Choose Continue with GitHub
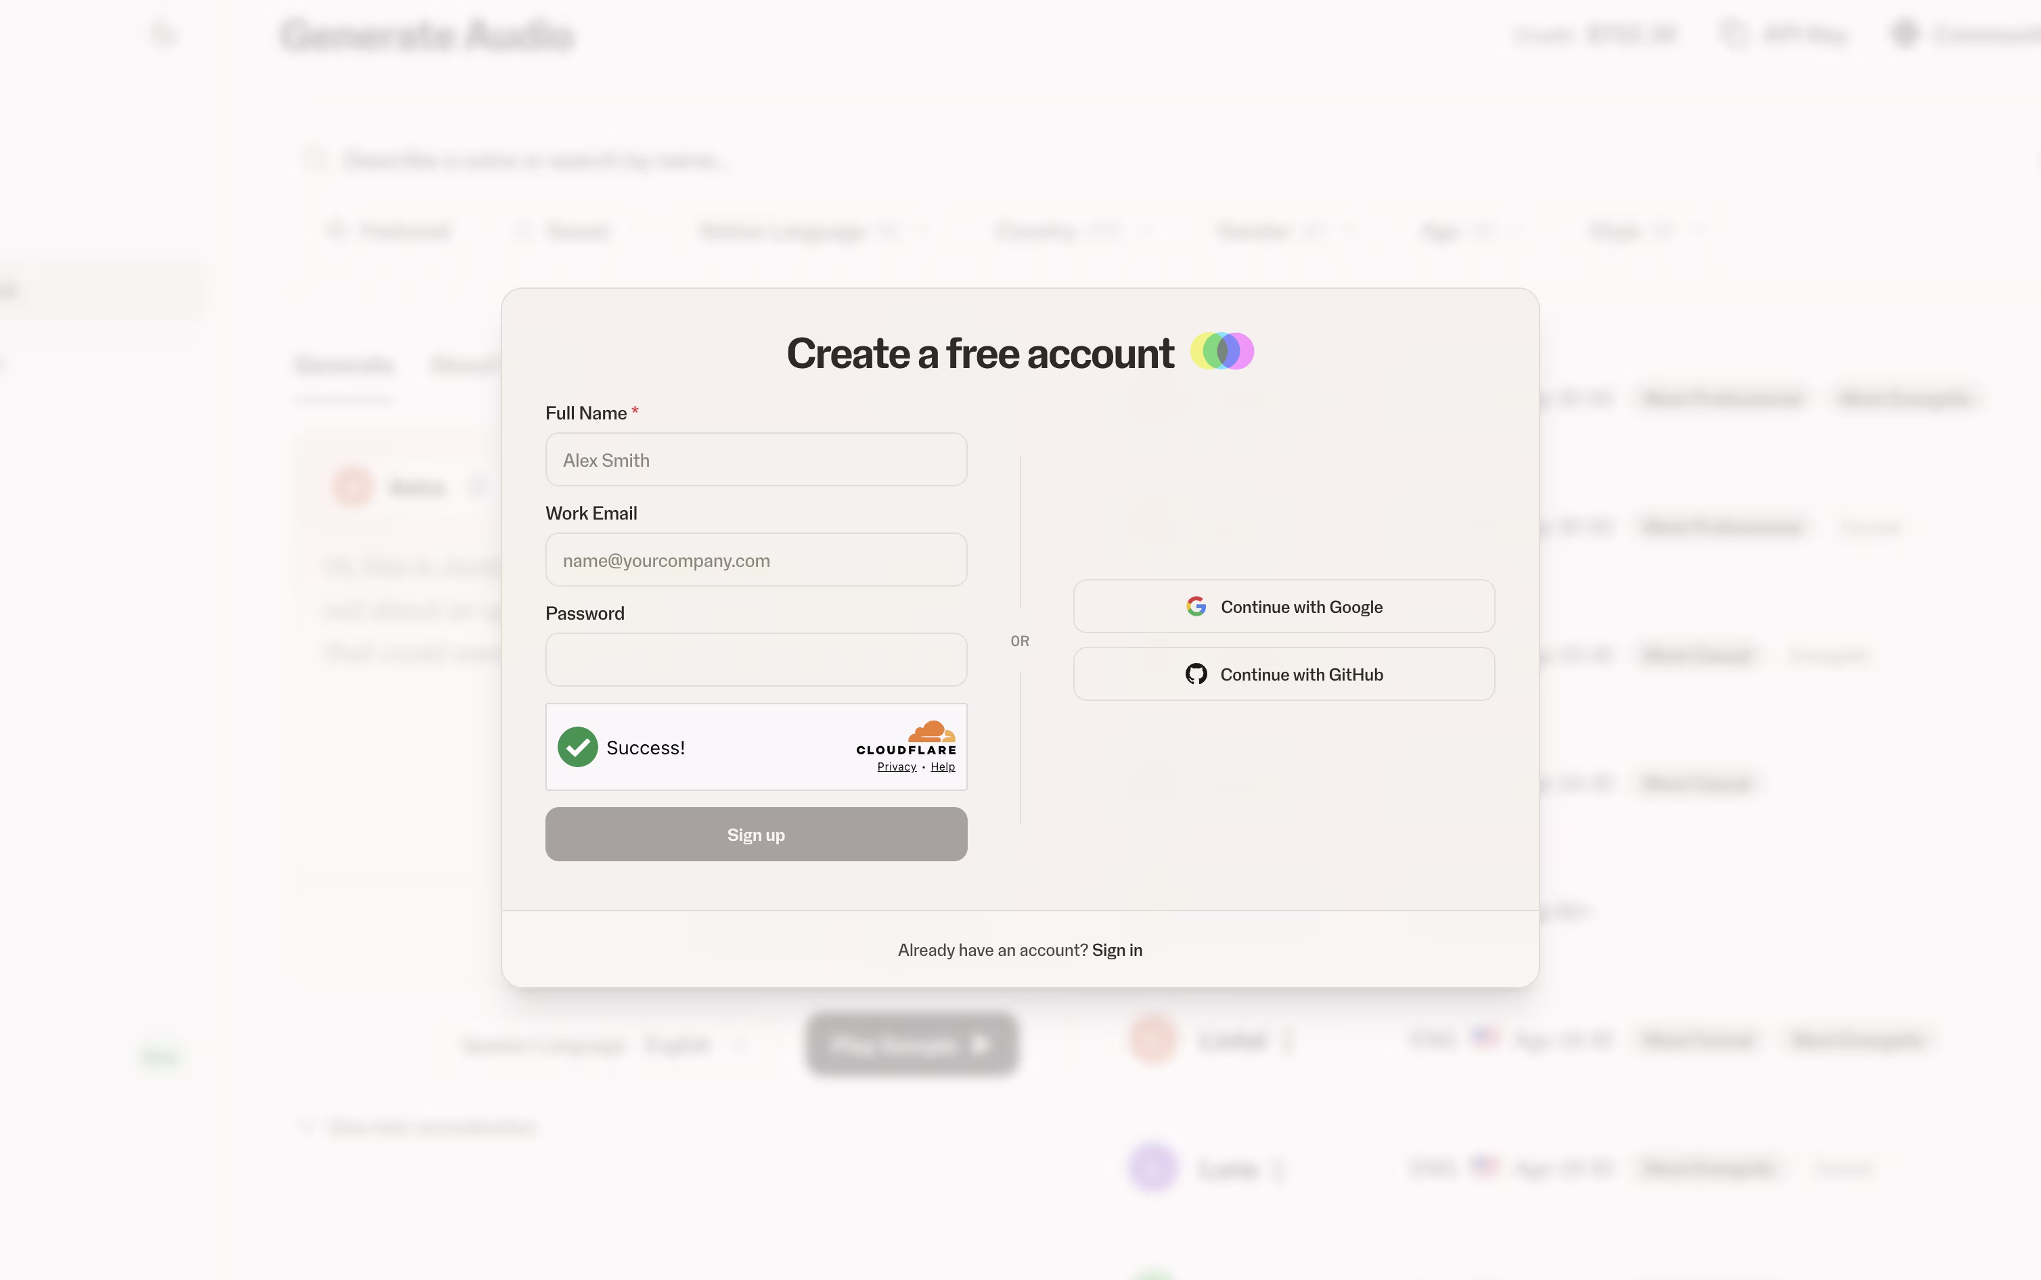This screenshot has height=1280, width=2041. click(1283, 674)
